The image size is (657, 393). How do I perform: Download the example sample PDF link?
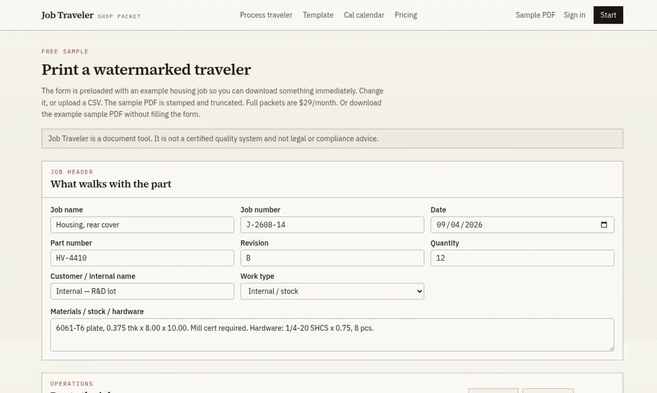pos(82,114)
